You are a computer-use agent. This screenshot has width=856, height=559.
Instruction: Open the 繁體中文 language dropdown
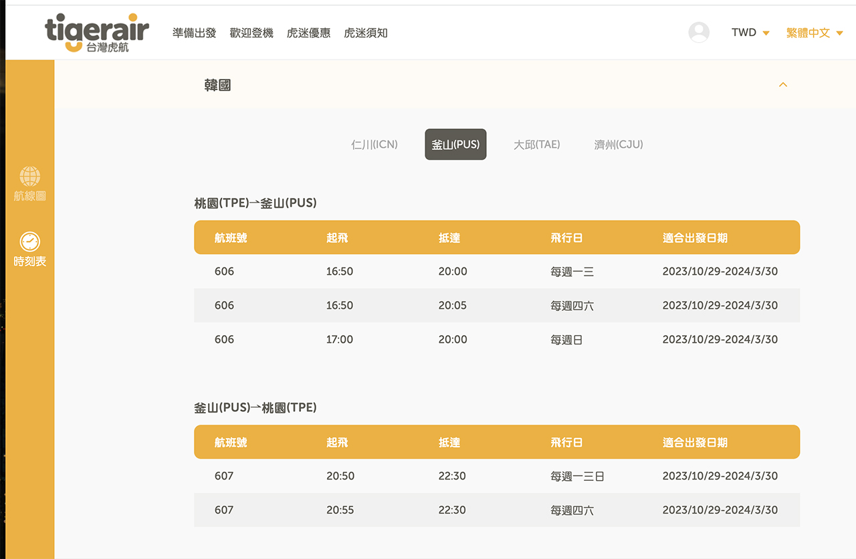[815, 32]
